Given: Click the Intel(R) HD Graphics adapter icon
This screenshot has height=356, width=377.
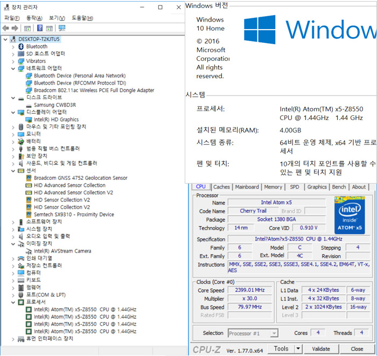Looking at the screenshot, I should point(29,120).
